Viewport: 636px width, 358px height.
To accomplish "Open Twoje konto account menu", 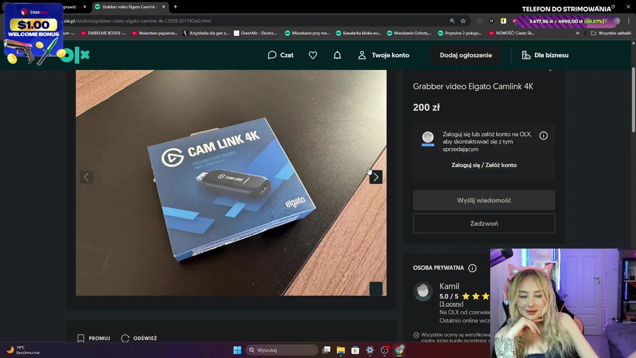I will (384, 55).
